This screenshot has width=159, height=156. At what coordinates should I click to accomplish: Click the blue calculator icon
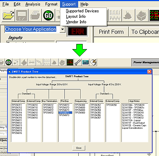coord(85,62)
